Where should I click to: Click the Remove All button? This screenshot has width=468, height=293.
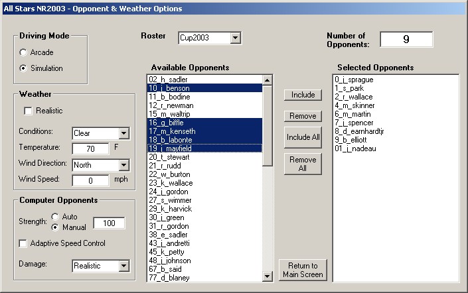coord(303,164)
